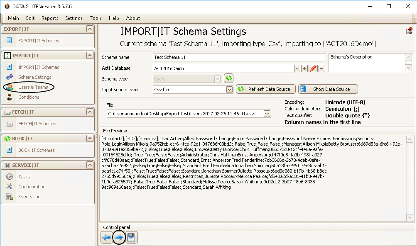The image size is (417, 246).
Task: Click BOOK|IT Schemas list icon
Action: tap(9, 150)
